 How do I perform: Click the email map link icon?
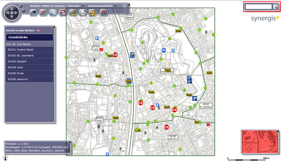tap(53, 12)
